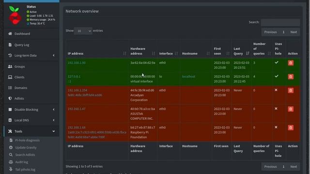Screen dimensions: 310x174
Task: Open Update Gravity under Tools
Action: (x=26, y=147)
